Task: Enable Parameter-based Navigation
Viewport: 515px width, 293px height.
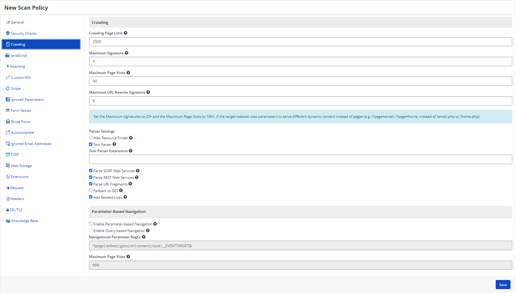Action: 91,224
